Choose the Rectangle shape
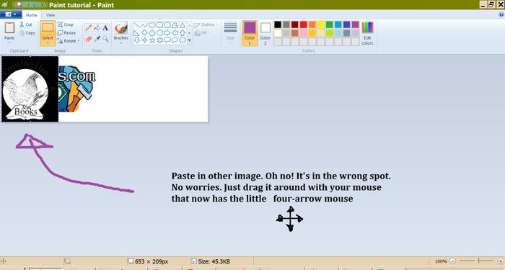 pos(159,25)
